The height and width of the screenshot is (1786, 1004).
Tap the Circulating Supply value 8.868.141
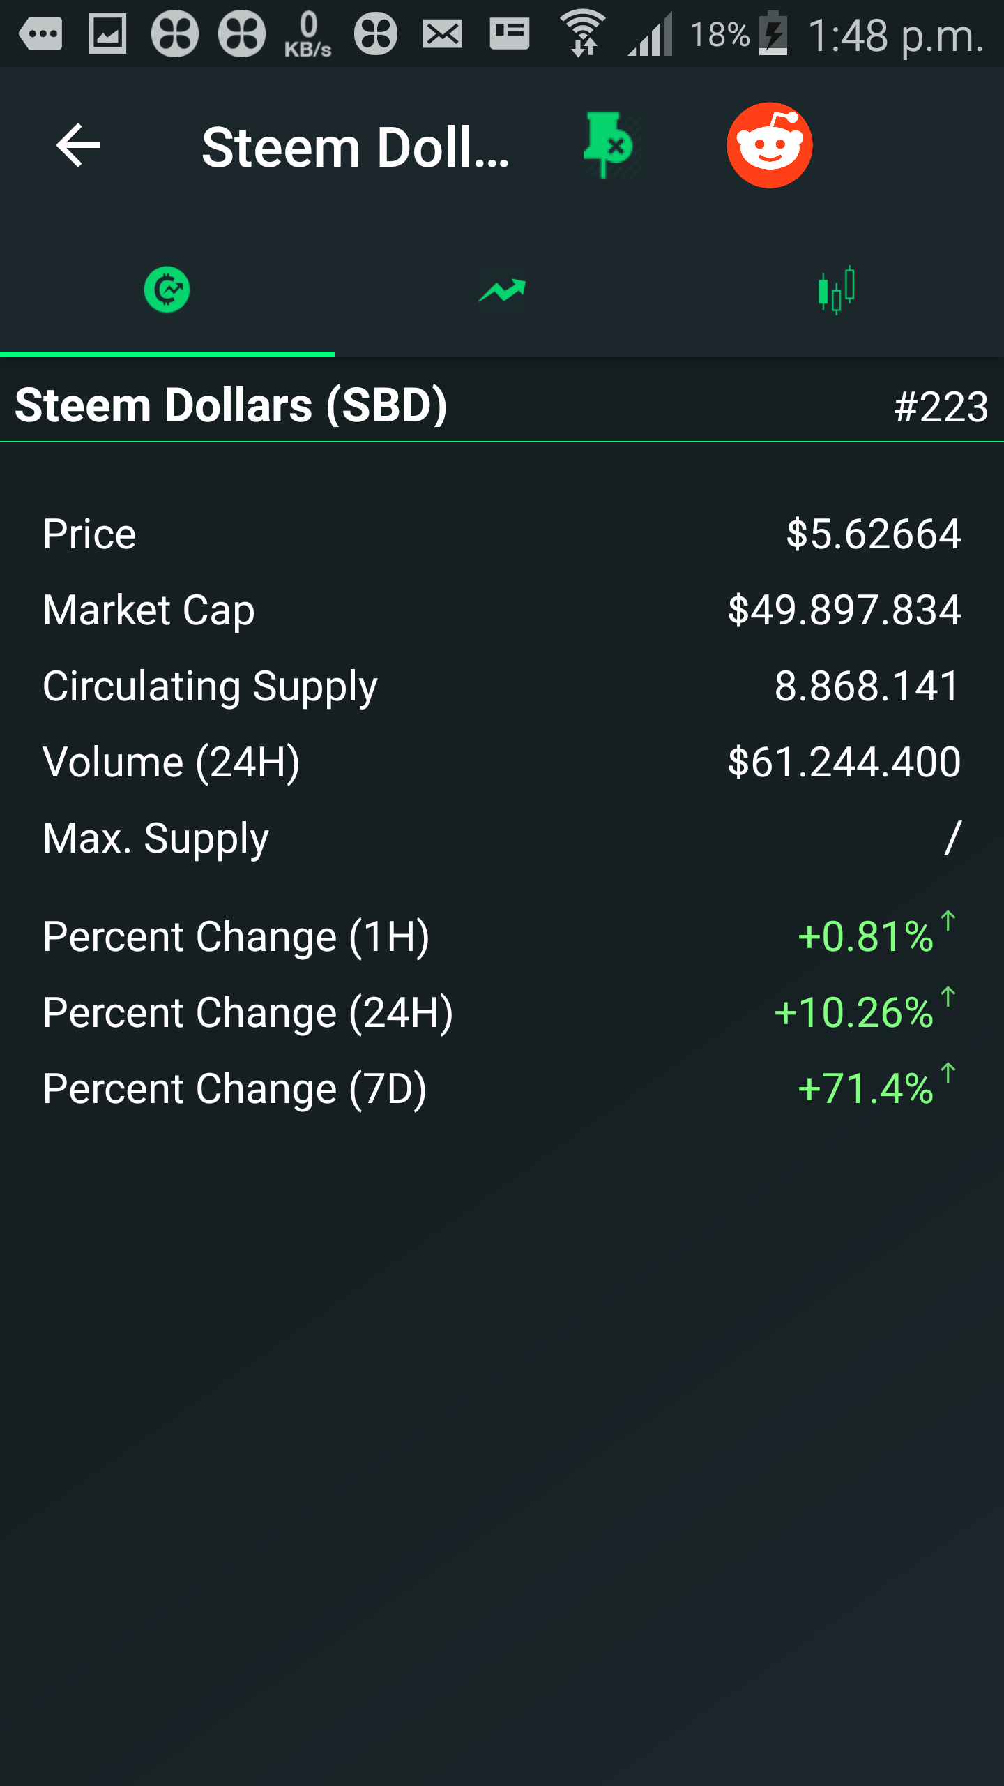pyautogui.click(x=867, y=686)
